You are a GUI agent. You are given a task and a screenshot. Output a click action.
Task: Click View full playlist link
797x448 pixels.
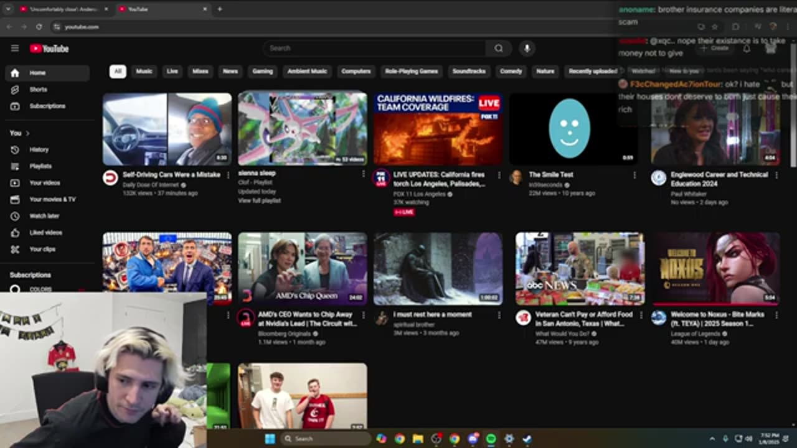click(259, 200)
